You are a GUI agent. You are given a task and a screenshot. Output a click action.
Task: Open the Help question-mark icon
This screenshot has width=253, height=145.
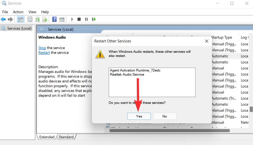pos(54,19)
